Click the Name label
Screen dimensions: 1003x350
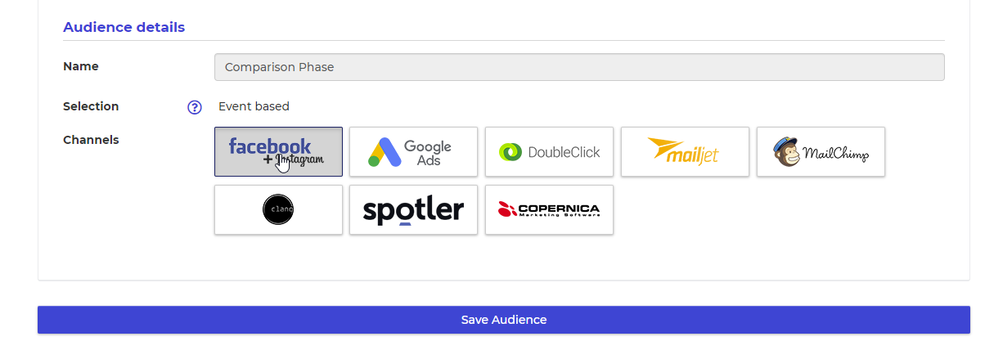81,66
